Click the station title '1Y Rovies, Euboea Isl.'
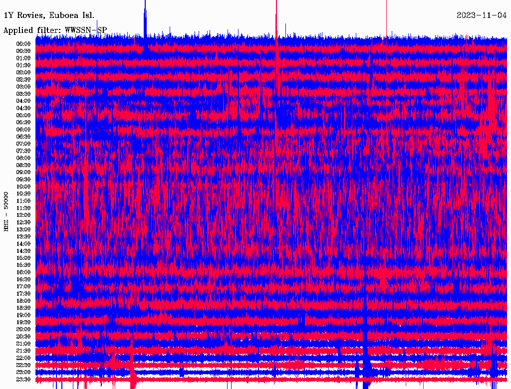The width and height of the screenshot is (511, 389). (49, 15)
